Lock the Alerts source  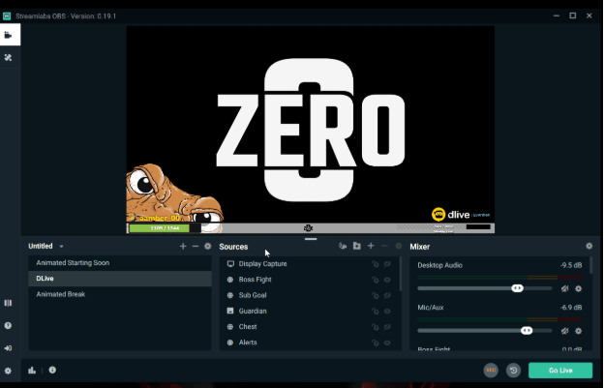click(376, 343)
